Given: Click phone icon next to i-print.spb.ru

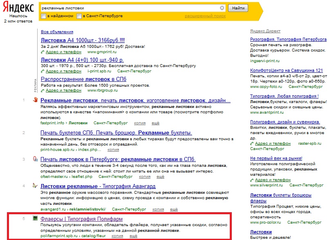Looking at the screenshot, I should 43,71.
